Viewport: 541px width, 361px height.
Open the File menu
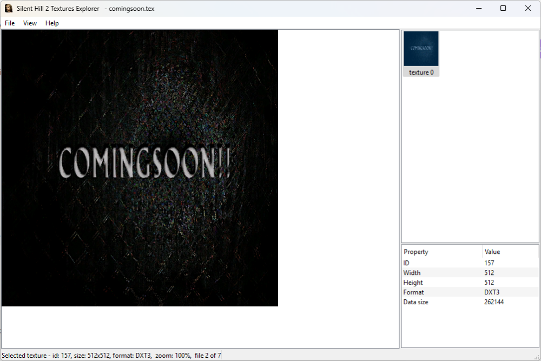9,23
